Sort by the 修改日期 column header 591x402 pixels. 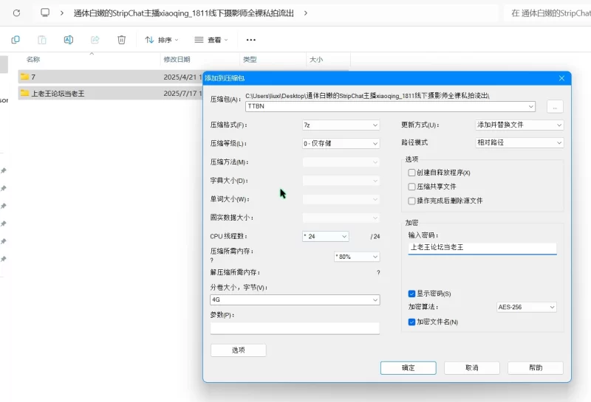pos(177,60)
